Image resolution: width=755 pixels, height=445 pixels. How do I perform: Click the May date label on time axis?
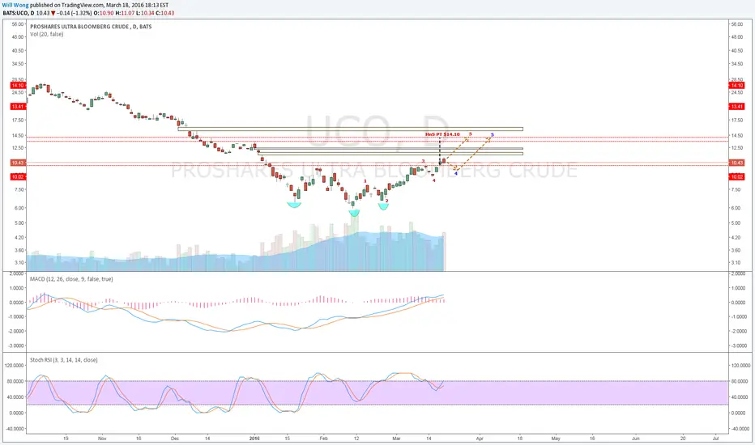(x=556, y=439)
